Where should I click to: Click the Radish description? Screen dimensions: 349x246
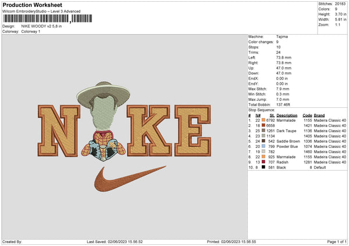pyautogui.click(x=282, y=162)
